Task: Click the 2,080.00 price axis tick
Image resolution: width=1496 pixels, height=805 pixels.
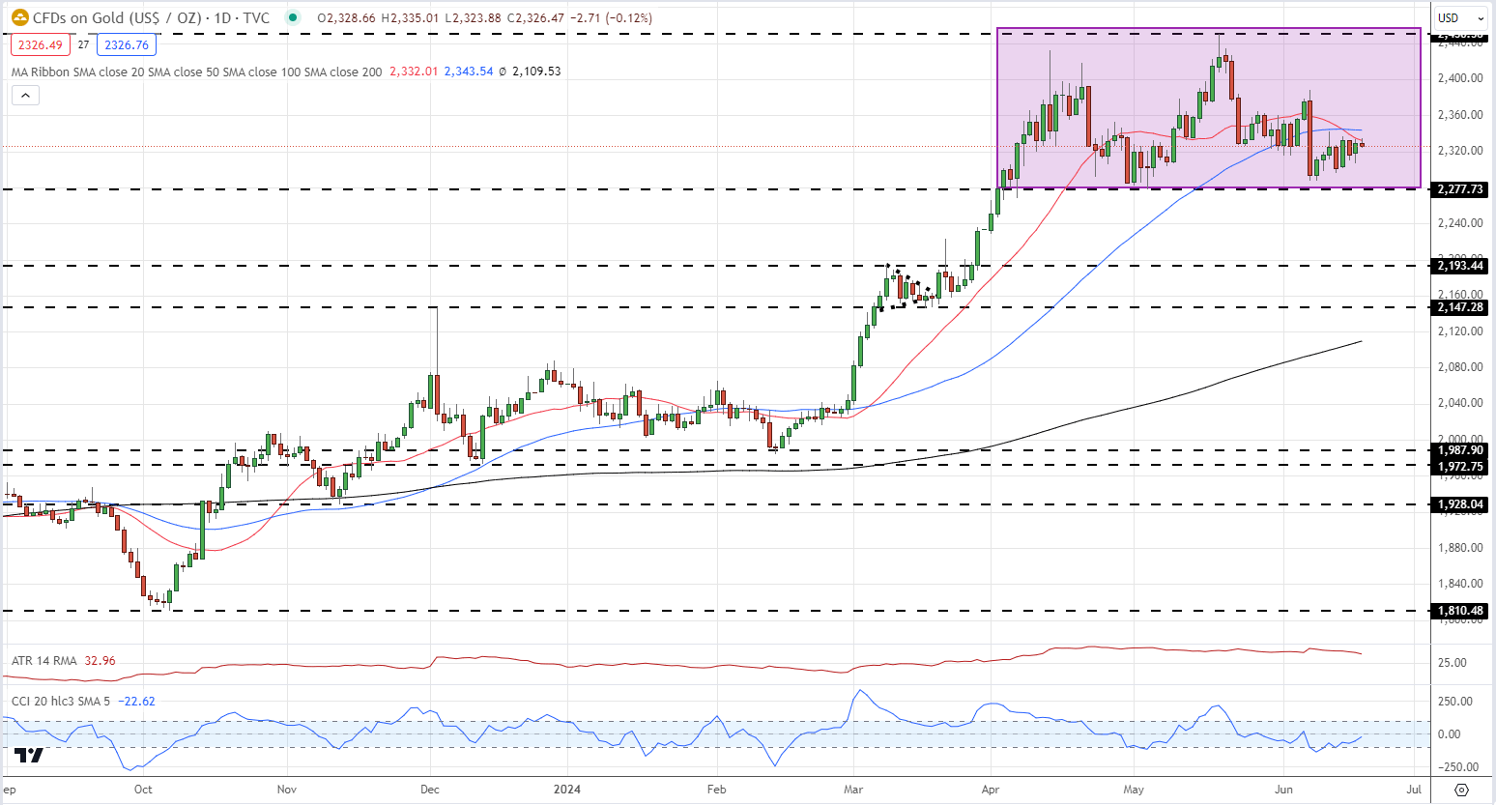Action: click(1460, 367)
